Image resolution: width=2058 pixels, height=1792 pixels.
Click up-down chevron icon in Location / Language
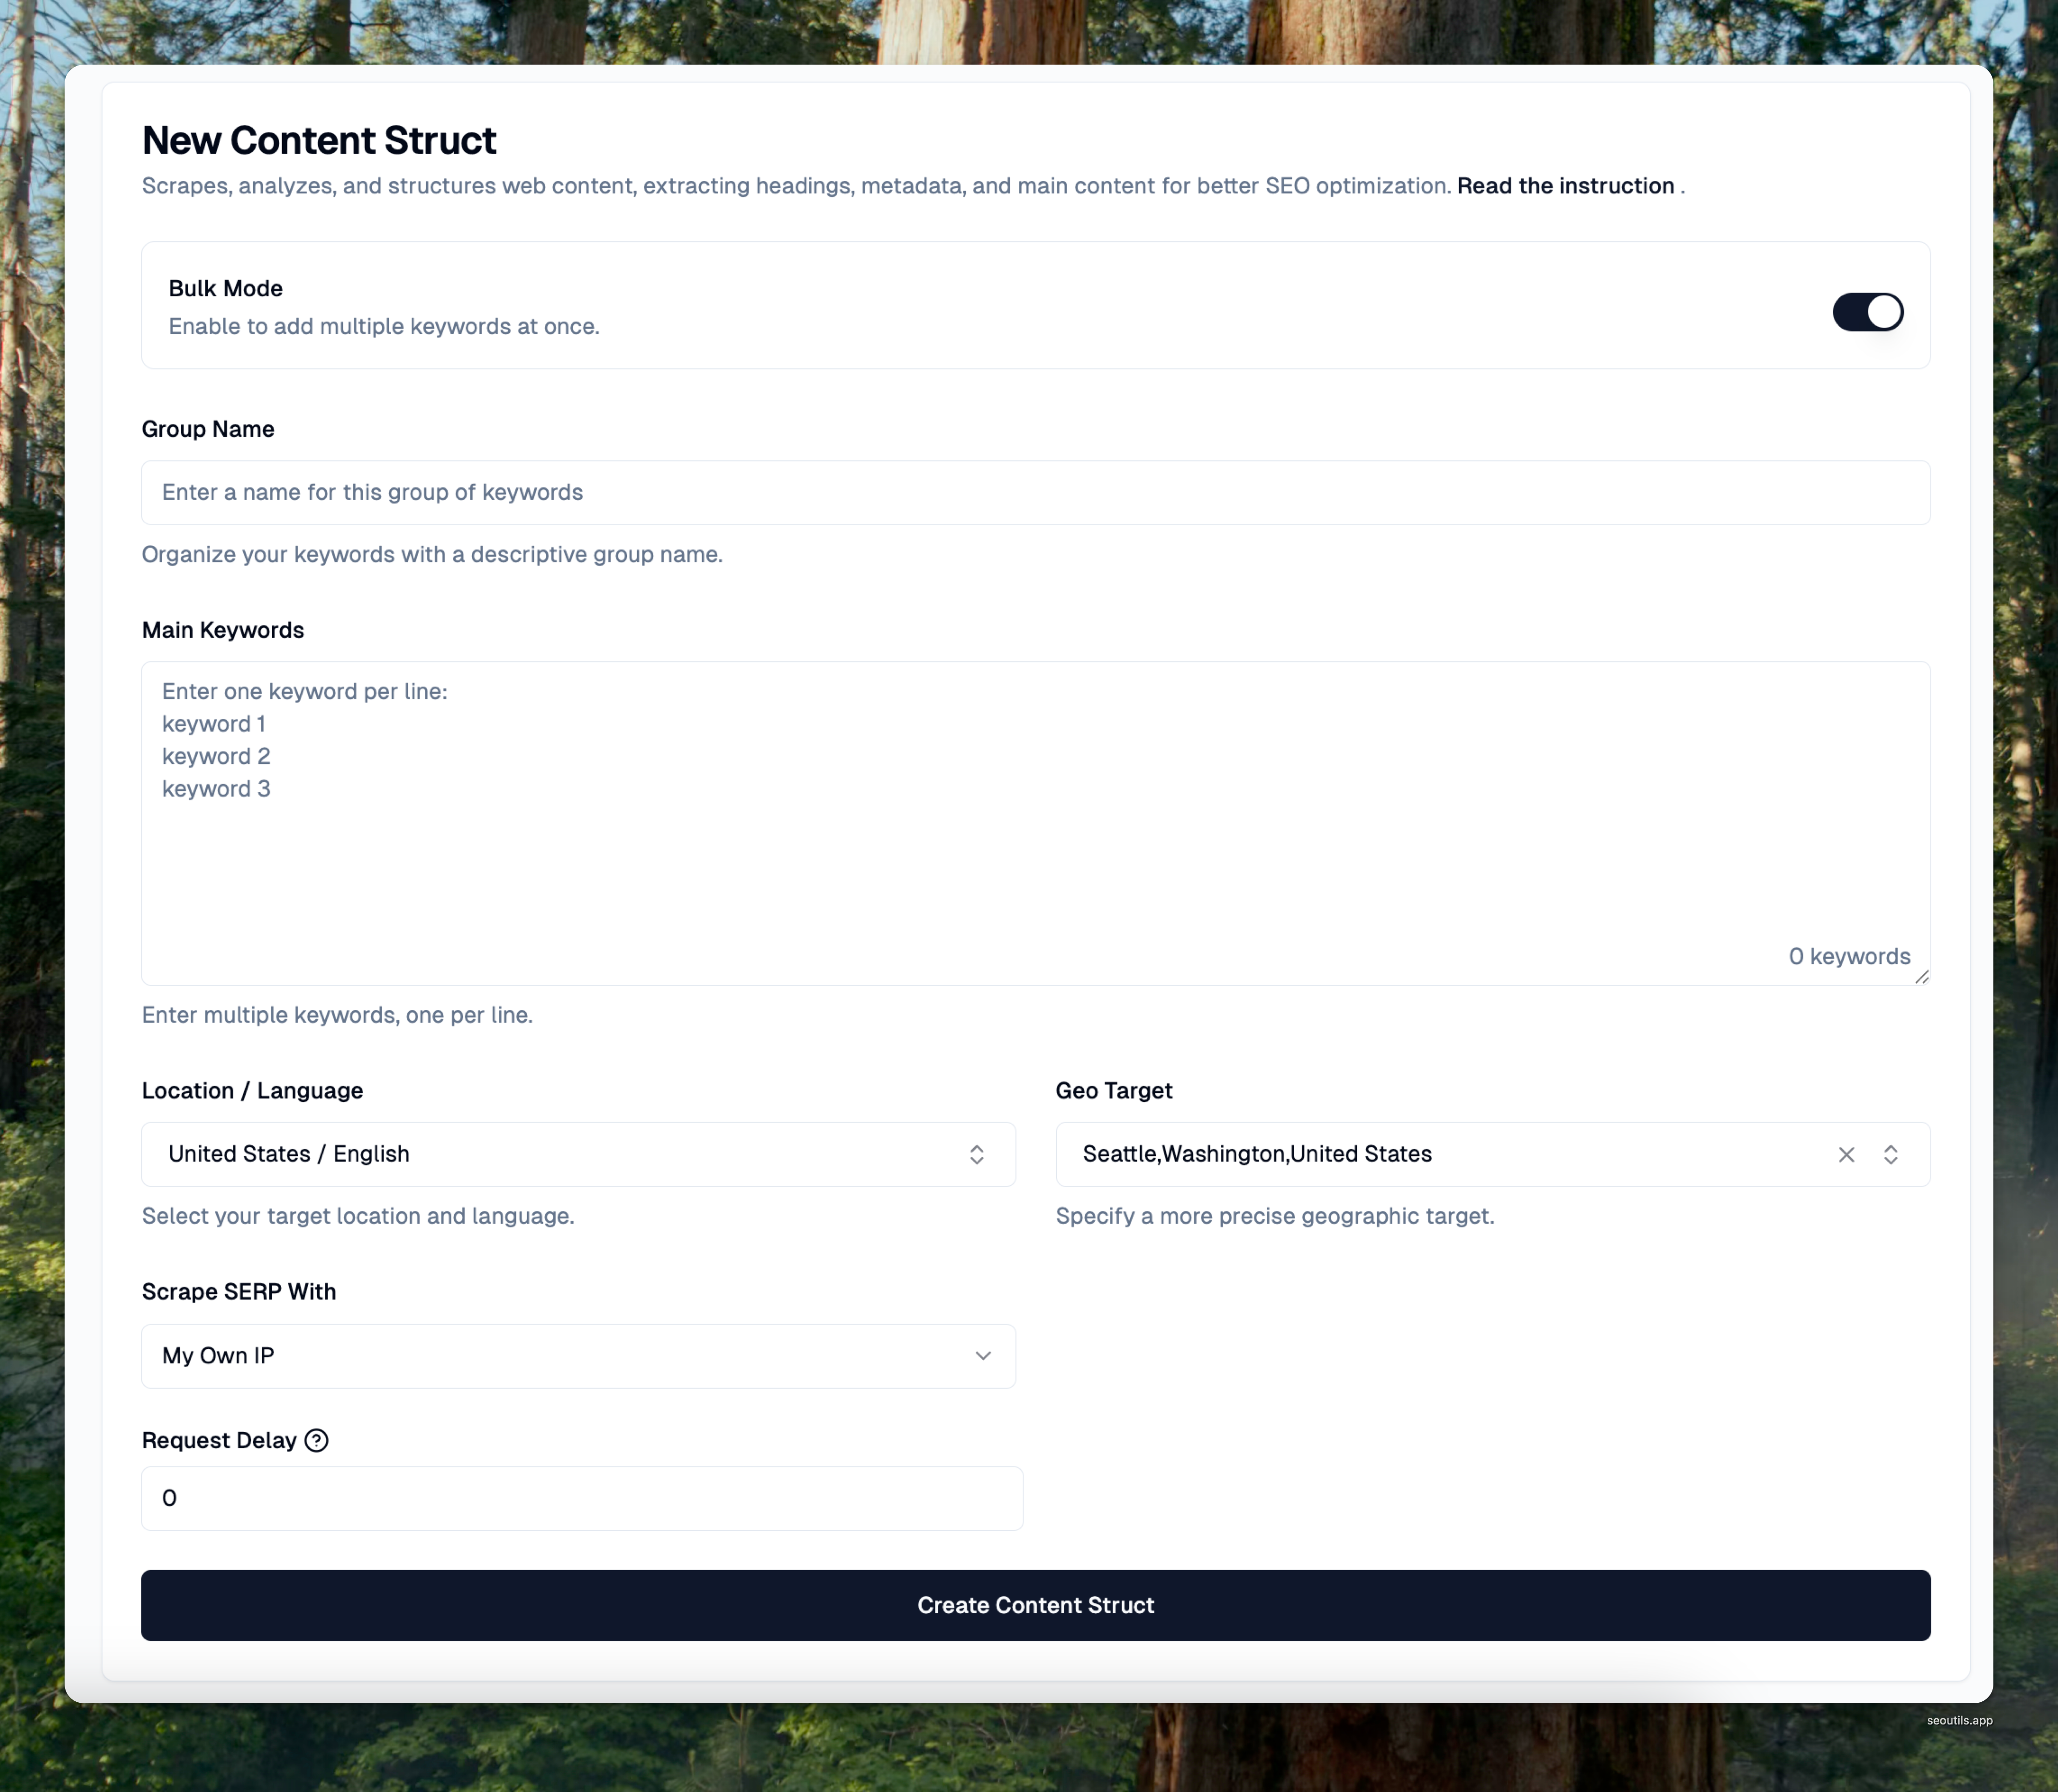pos(976,1154)
